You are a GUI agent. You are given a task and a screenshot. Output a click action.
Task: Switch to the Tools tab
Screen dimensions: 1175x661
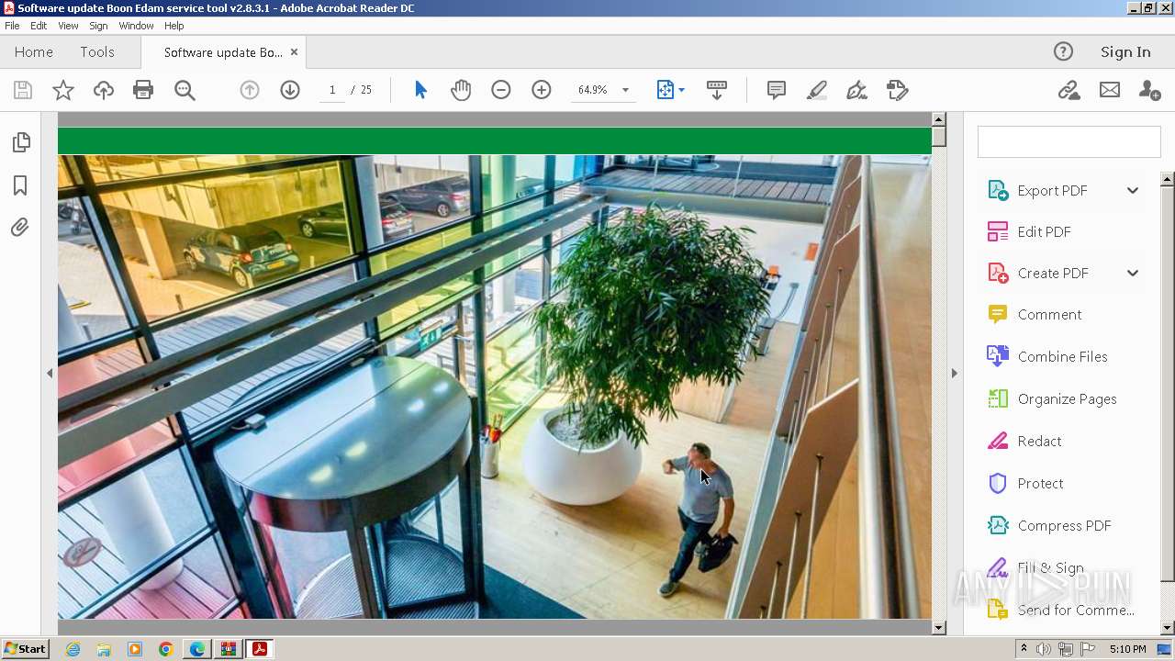(97, 52)
